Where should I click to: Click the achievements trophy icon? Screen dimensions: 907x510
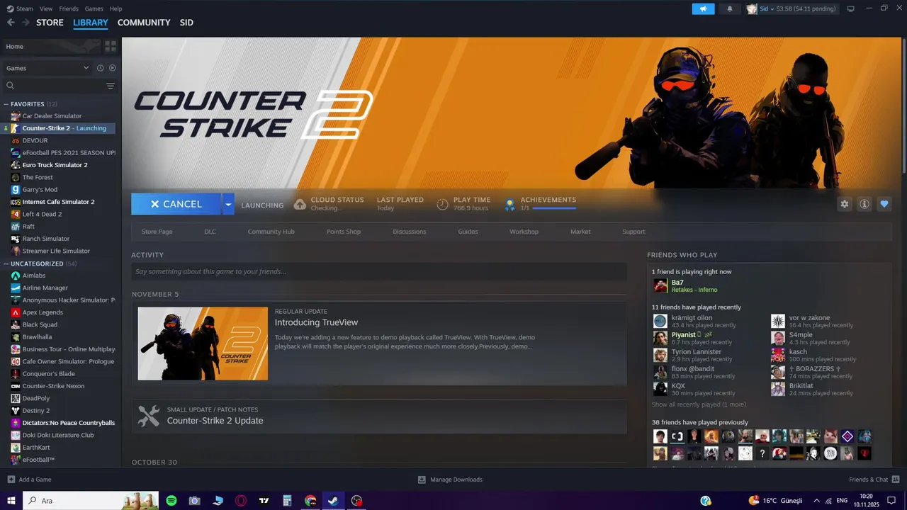509,204
